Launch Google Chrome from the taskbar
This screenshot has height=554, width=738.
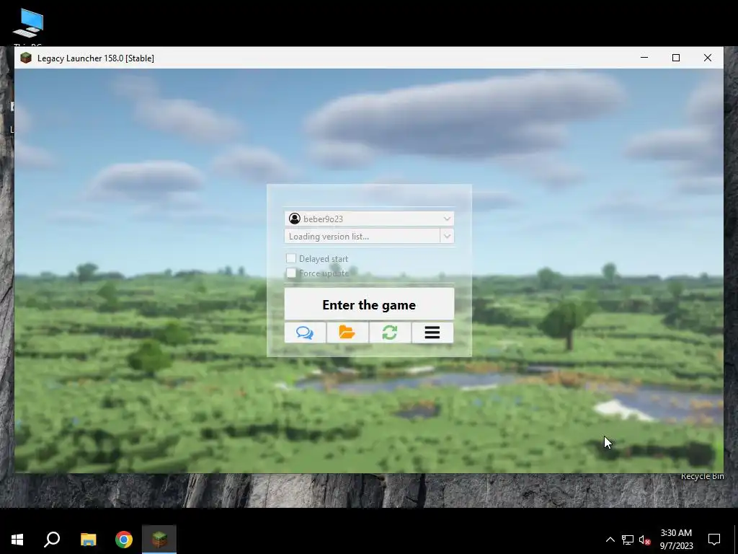(124, 540)
